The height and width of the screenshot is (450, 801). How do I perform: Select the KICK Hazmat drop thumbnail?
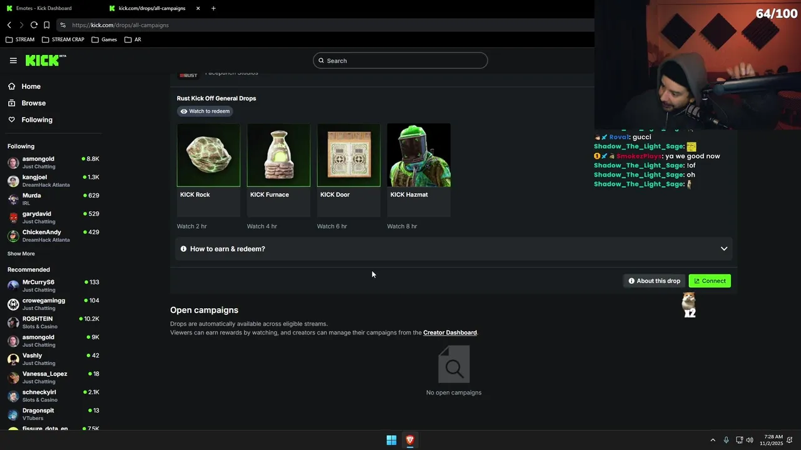[x=419, y=155]
